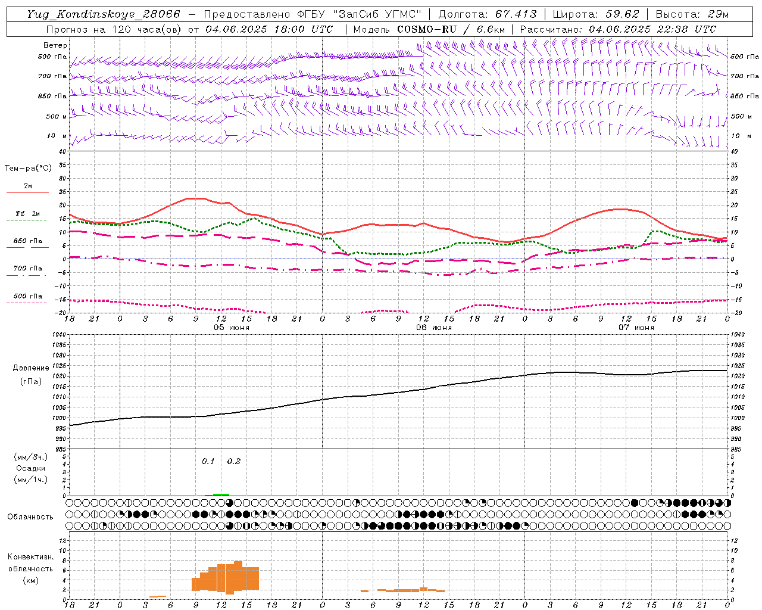Select the 500 м wind level label on left
This screenshot has height=610, width=762.
(x=57, y=116)
